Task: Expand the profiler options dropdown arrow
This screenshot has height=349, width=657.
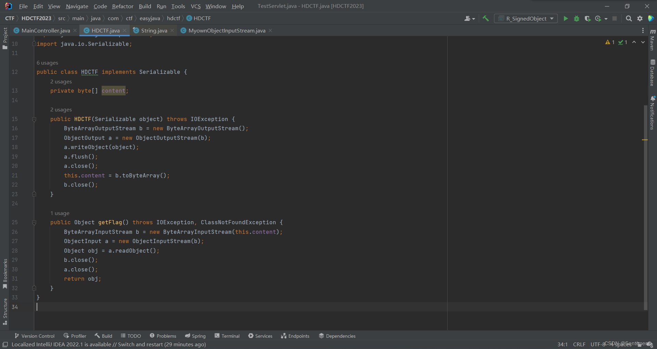Action: (606, 19)
